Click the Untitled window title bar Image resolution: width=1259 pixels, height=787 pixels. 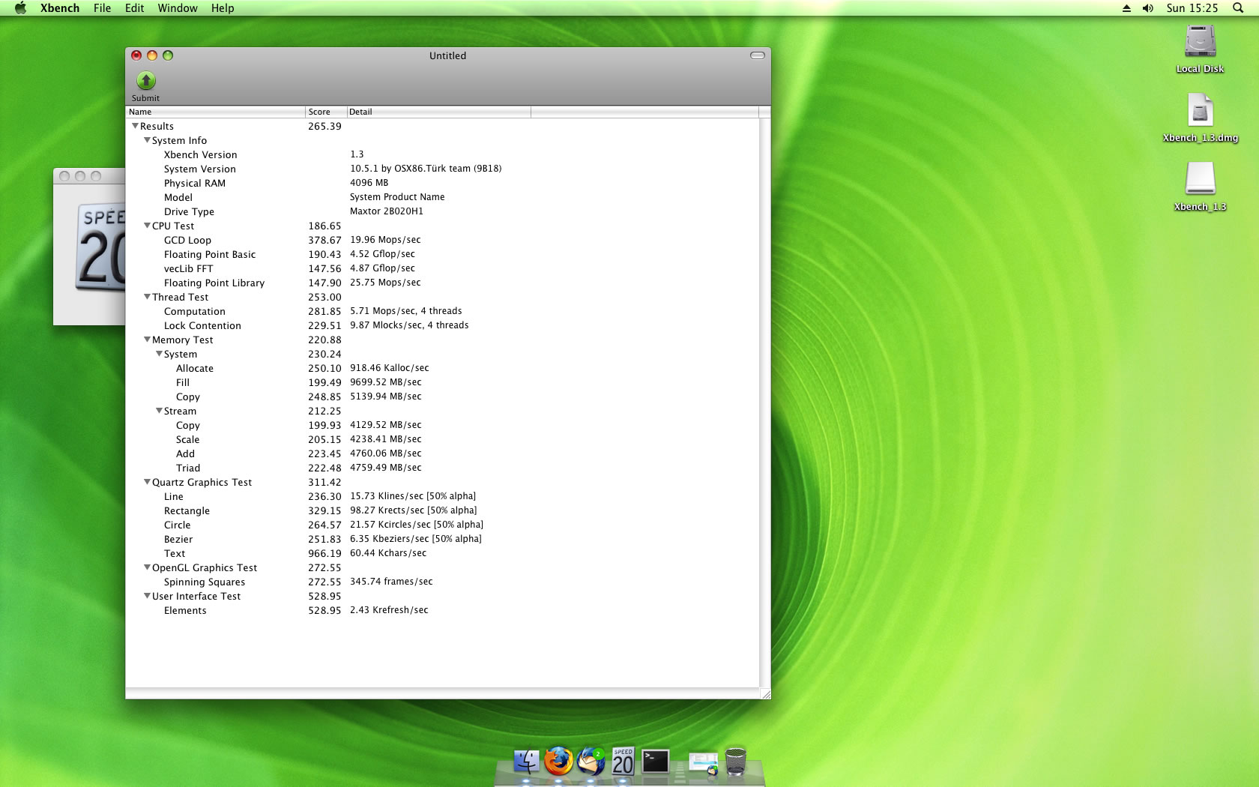(x=447, y=55)
